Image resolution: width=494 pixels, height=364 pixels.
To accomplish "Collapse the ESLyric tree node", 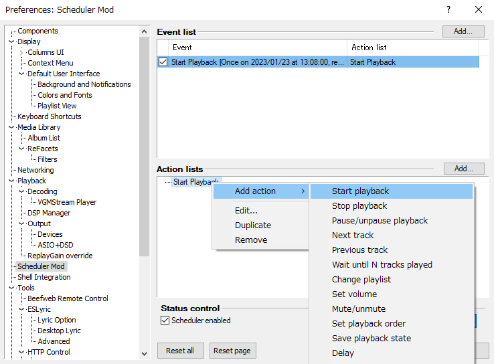I will point(21,309).
